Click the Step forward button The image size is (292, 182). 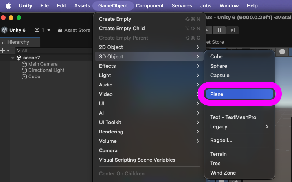click(x=233, y=30)
